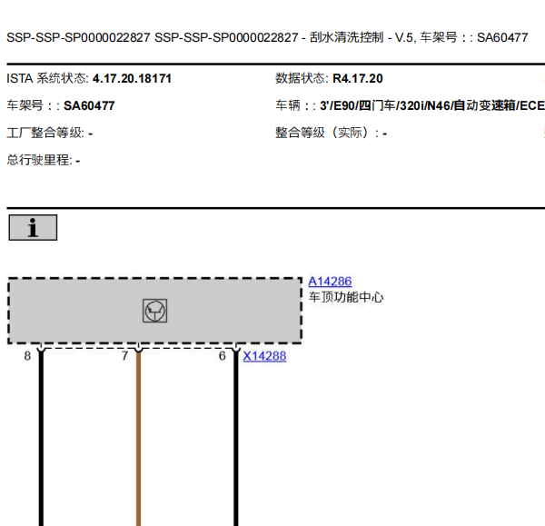545x526 pixels.
Task: Click the 工厂整合等级 label
Action: (x=45, y=133)
